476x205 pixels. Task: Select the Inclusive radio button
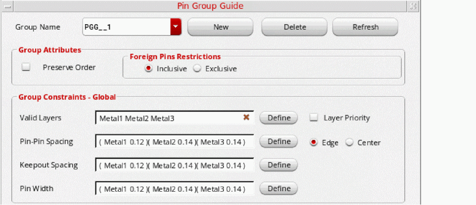tap(149, 69)
